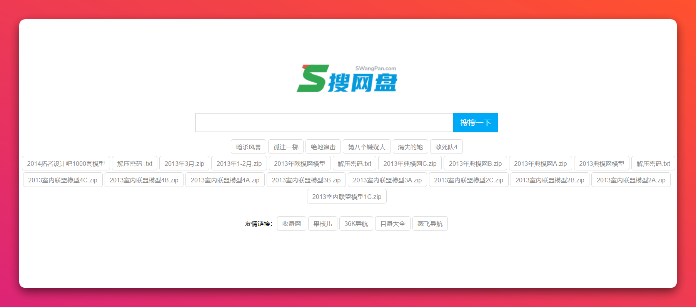Click 2013年典模网C.zip file link

coord(410,164)
